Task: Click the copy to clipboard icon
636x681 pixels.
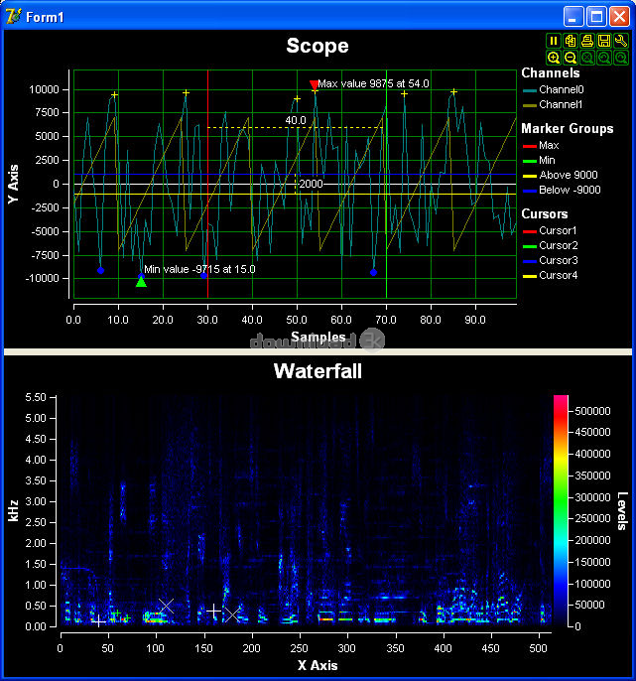Action: click(571, 41)
